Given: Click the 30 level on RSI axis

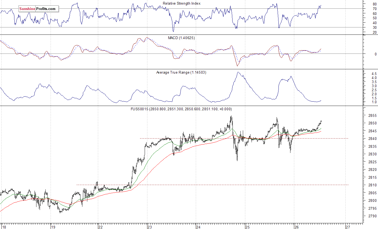Looking at the screenshot, I should click(374, 28).
